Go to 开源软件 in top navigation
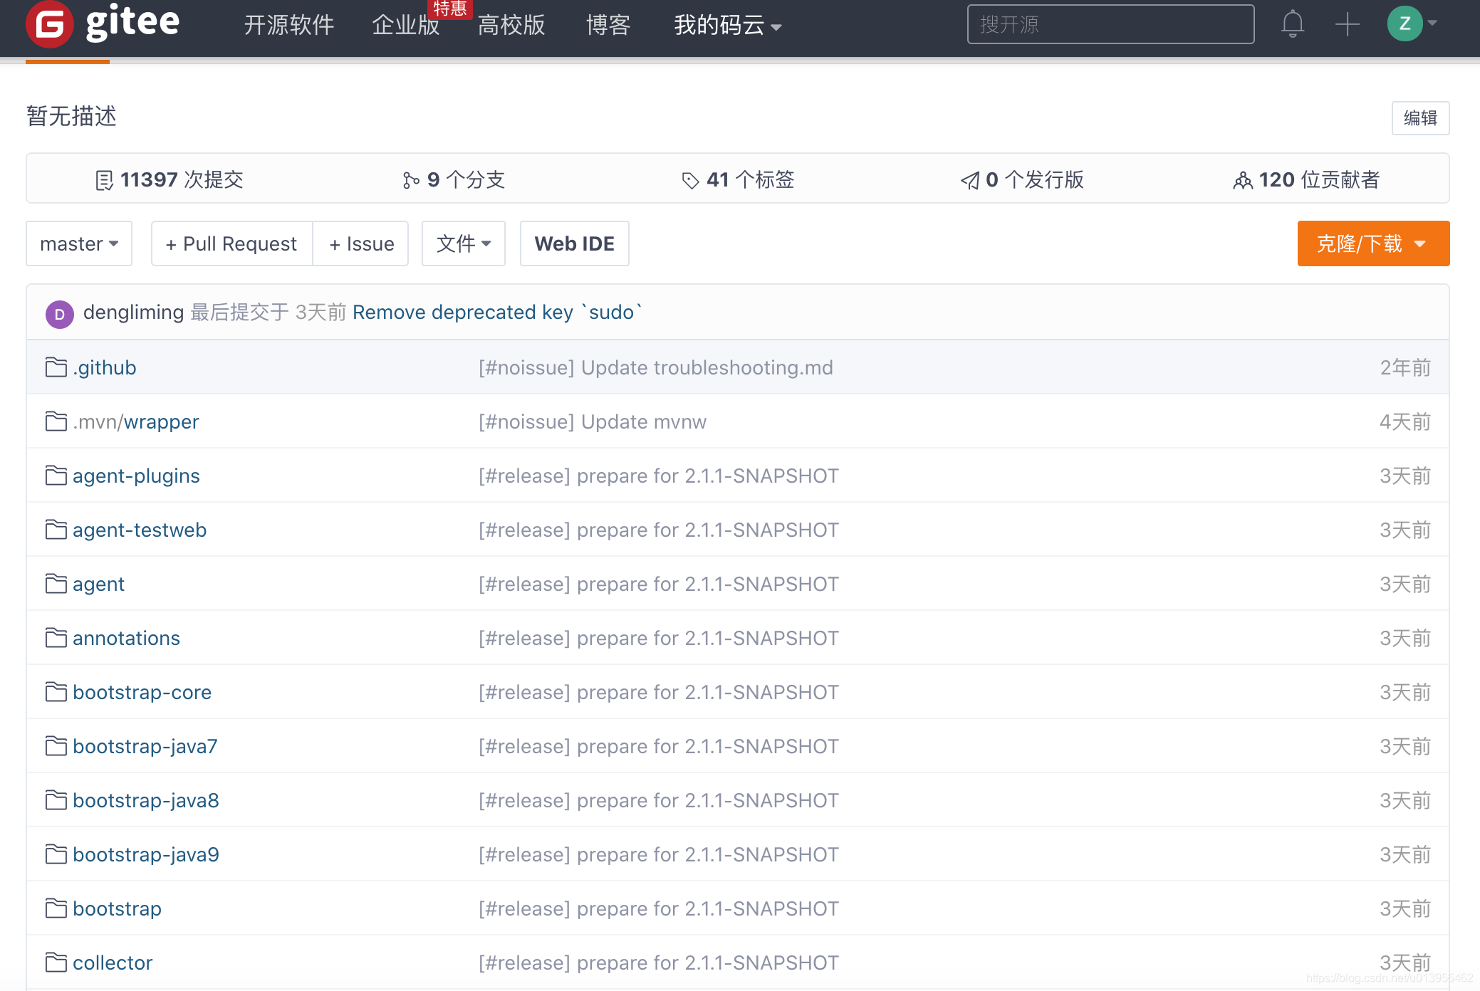The width and height of the screenshot is (1480, 991). click(288, 25)
